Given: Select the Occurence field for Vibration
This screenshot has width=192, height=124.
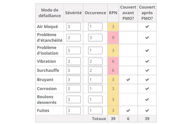Looking at the screenshot, I should tap(95, 61).
